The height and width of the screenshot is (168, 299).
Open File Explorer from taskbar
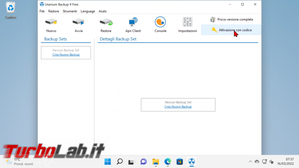click(155, 162)
